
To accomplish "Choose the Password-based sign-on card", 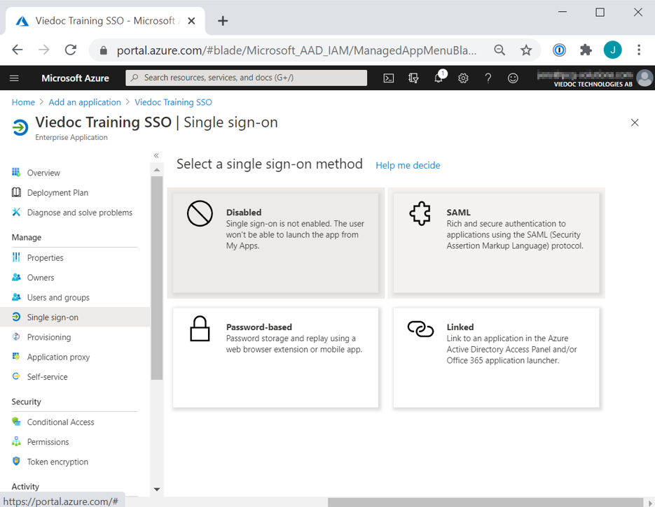I will pos(275,357).
